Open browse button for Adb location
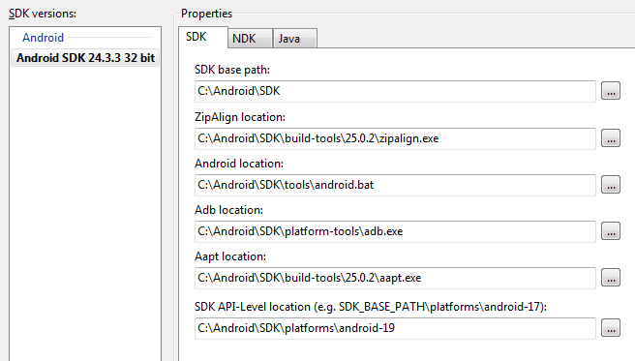Screen dimensions: 635x361 [611, 231]
